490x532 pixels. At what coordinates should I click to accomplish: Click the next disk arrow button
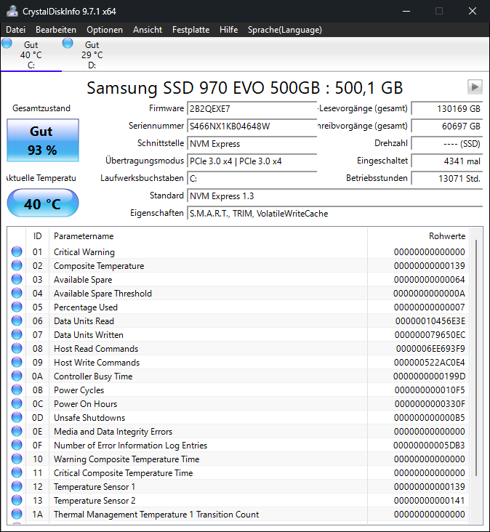pos(475,87)
